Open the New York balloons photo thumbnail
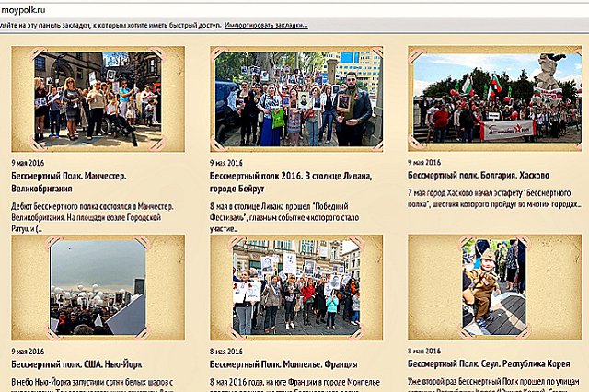This screenshot has height=392, width=589. (x=97, y=287)
